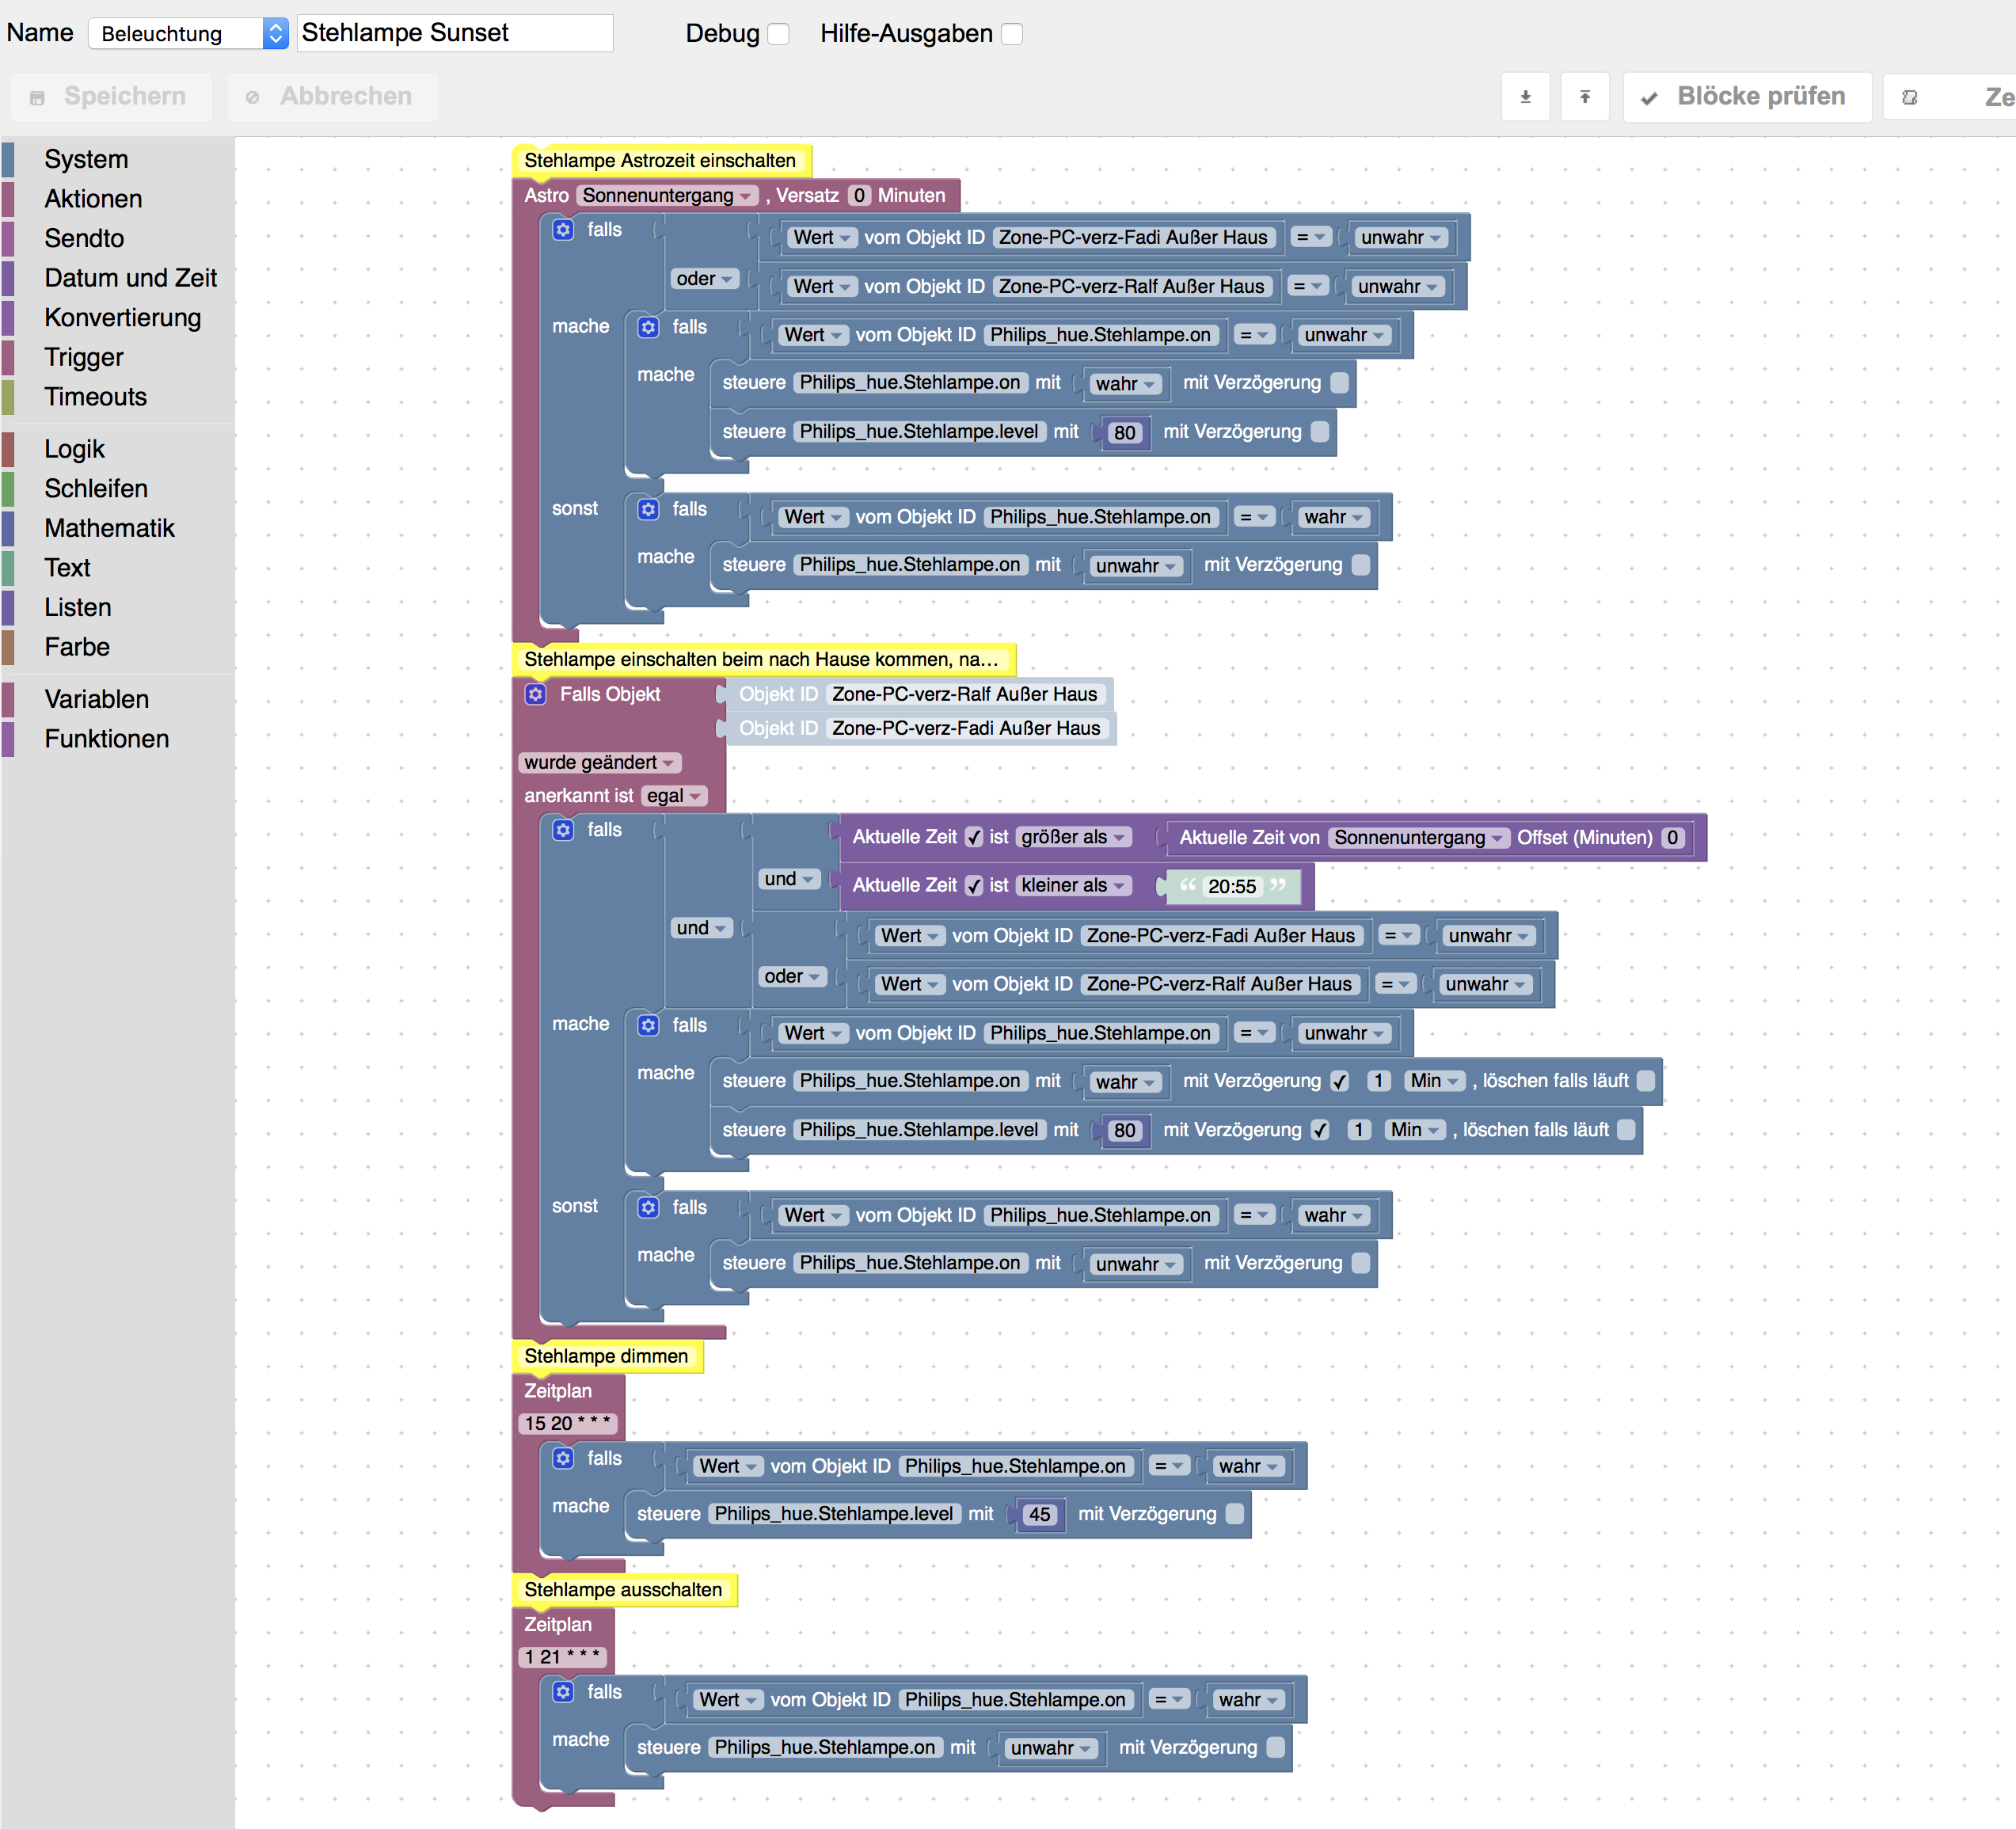
Task: Click gear icon on falls block under Zeitplan 1 21
Action: [564, 1692]
